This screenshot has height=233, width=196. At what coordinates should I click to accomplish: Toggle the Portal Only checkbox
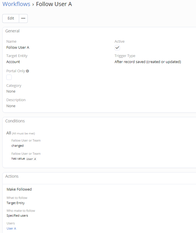coord(9,77)
